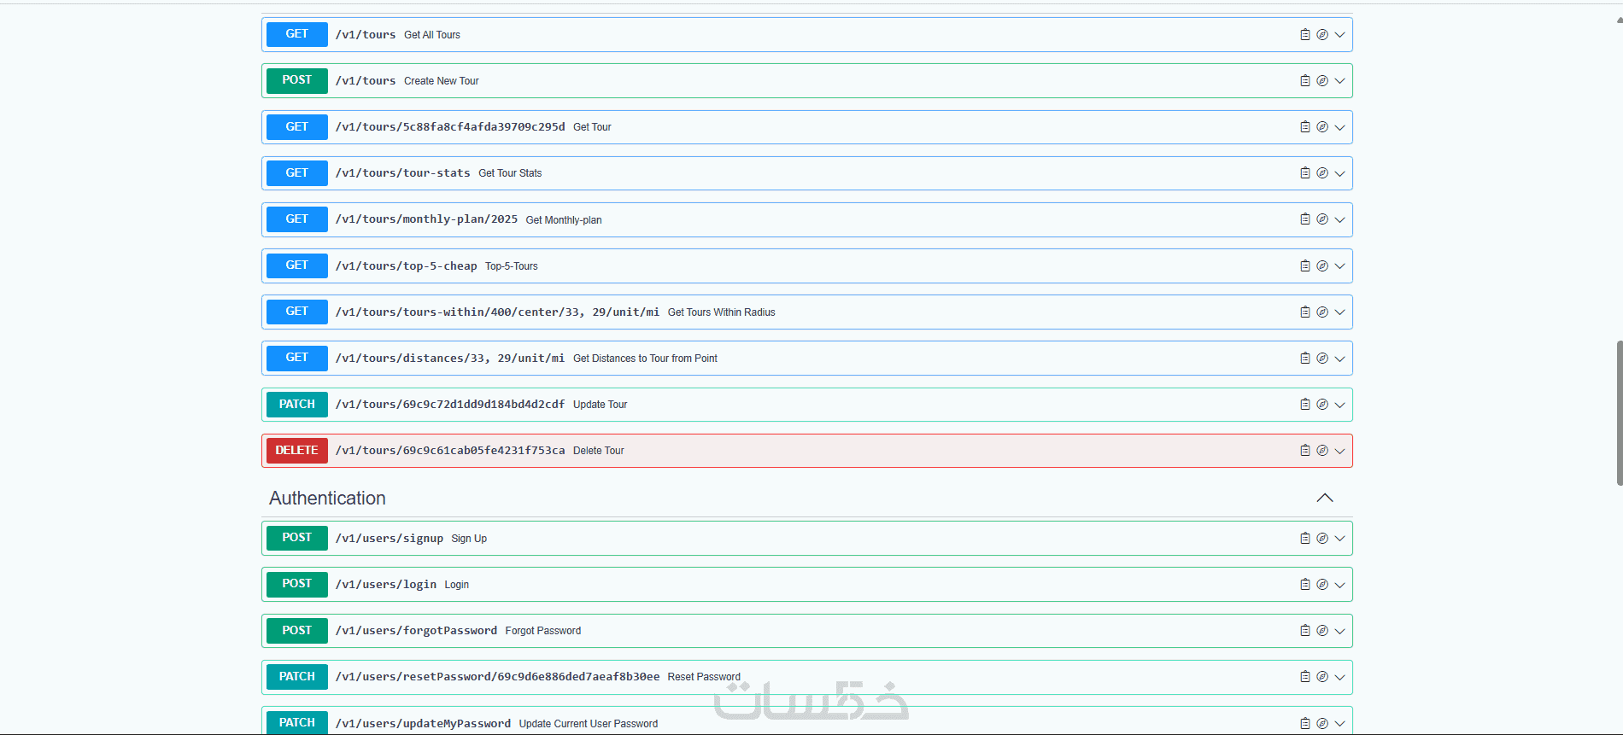Click clipboard icon on Top-5-Tours row
The image size is (1623, 735).
click(x=1304, y=266)
